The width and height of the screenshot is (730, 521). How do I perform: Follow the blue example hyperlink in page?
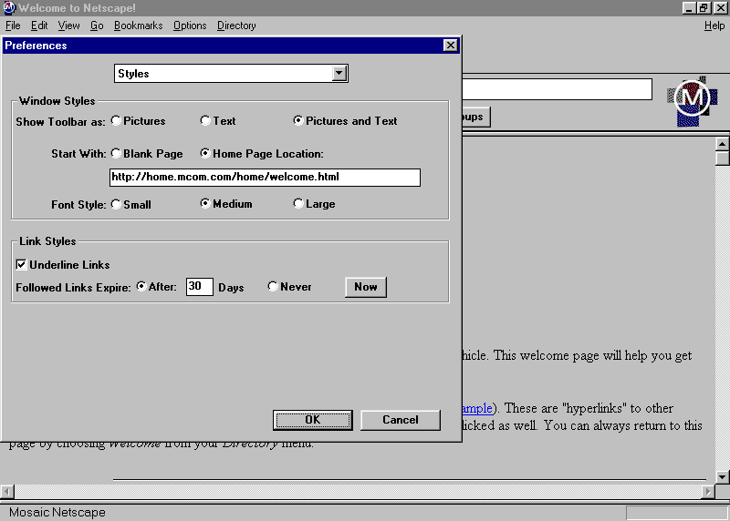click(477, 408)
